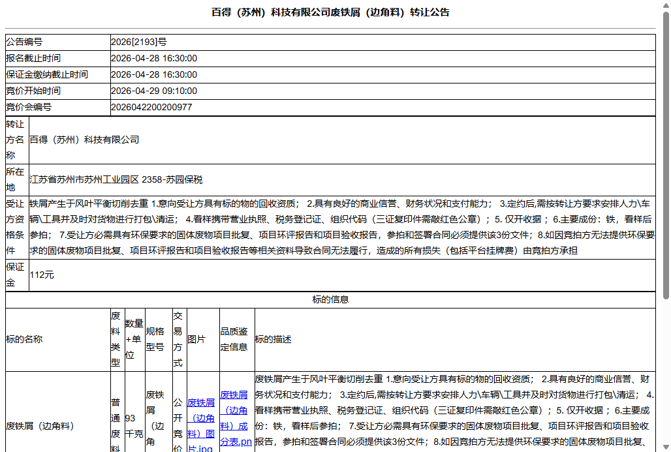671x452 pixels.
Task: Click the 公告编号 label cell
Action: coord(58,42)
